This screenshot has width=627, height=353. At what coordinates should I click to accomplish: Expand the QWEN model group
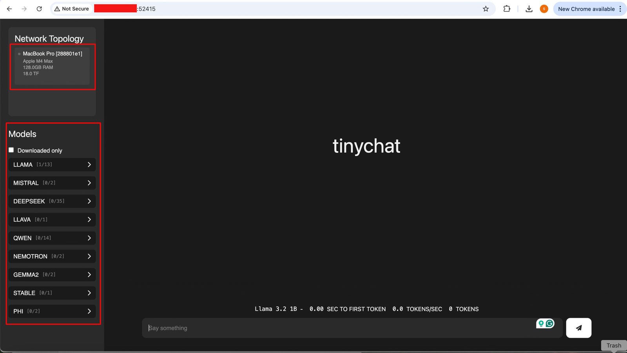(52, 238)
